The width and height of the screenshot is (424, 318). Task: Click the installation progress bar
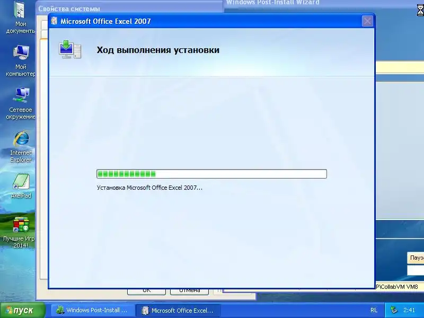[x=211, y=174]
